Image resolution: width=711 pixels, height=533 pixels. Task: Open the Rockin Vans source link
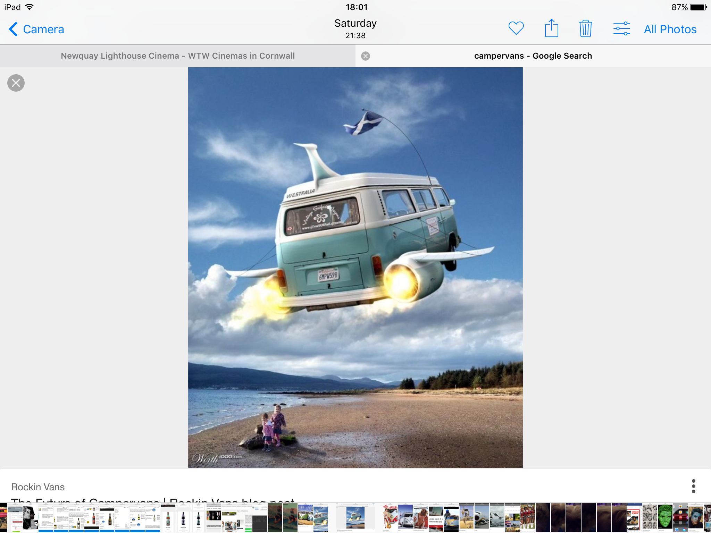(x=38, y=487)
